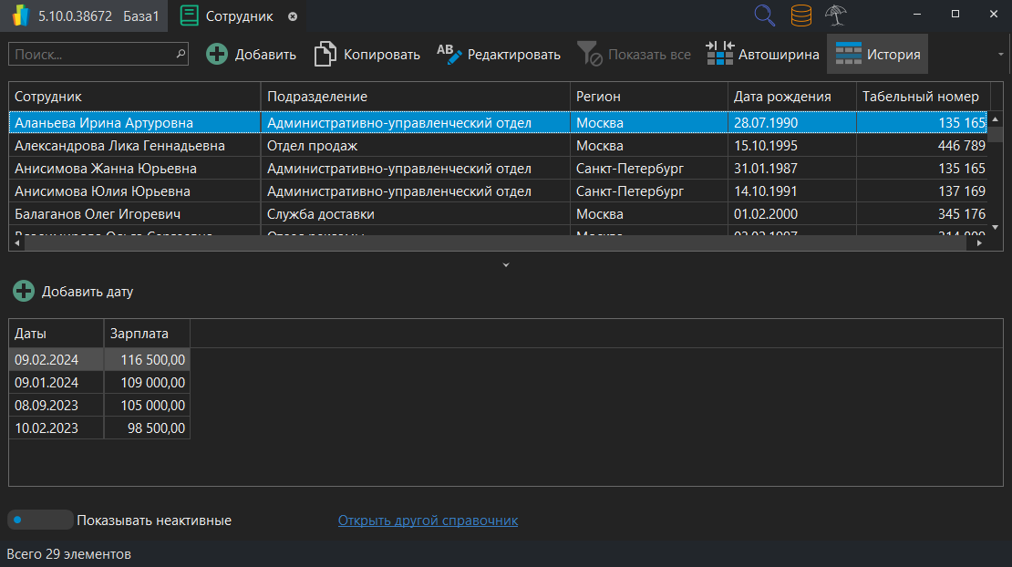This screenshot has width=1012, height=567.
Task: Open the link Открыть другой справочник
Action: 428,520
